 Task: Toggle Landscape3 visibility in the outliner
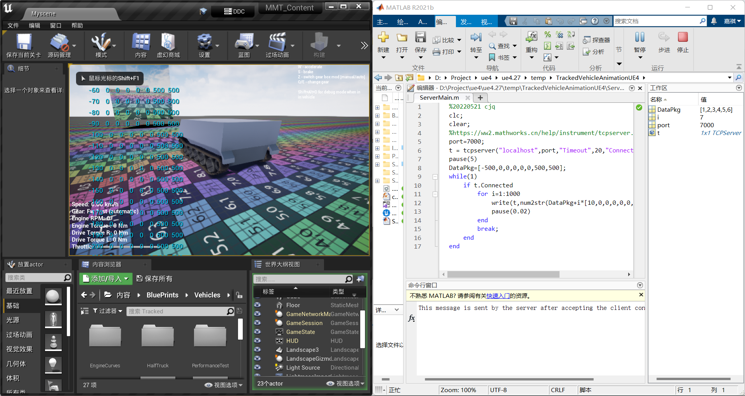257,349
